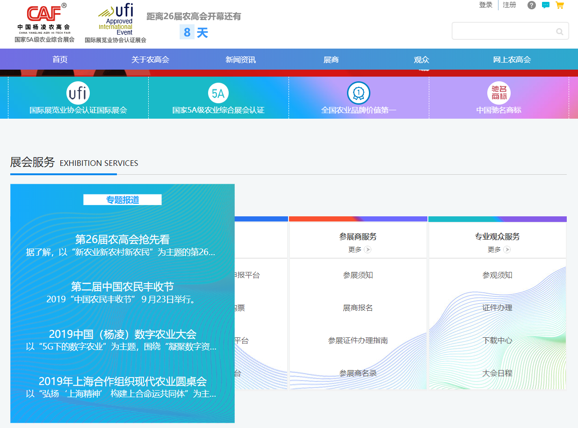
Task: Open the 证件办理 link
Action: coord(497,308)
